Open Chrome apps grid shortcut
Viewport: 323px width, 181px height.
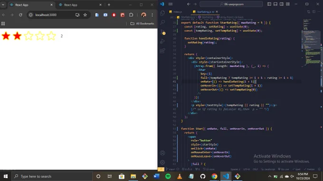pyautogui.click(x=3, y=24)
